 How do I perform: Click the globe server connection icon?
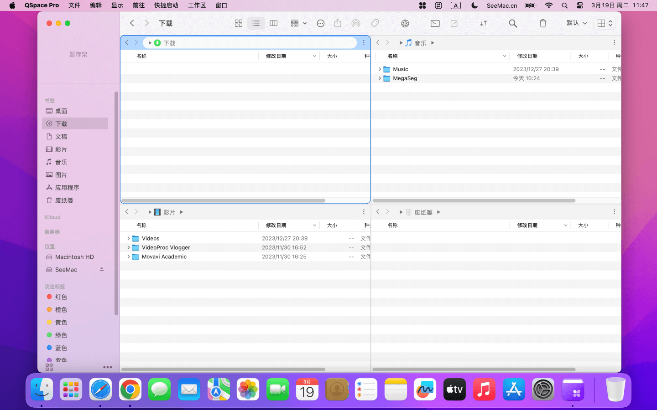pyautogui.click(x=405, y=23)
